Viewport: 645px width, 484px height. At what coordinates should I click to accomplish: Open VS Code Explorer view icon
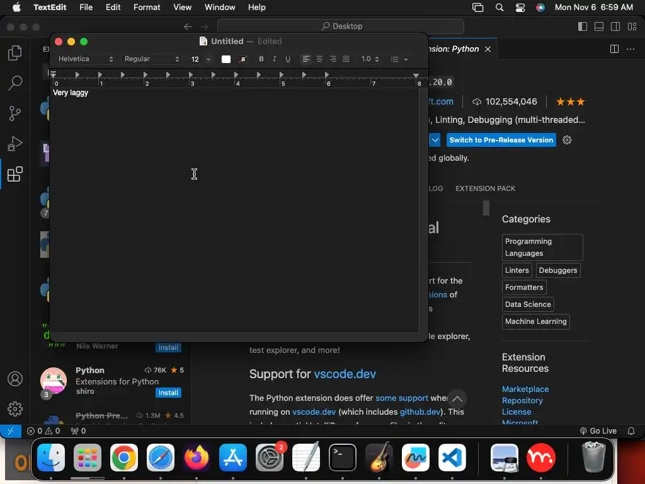(15, 53)
